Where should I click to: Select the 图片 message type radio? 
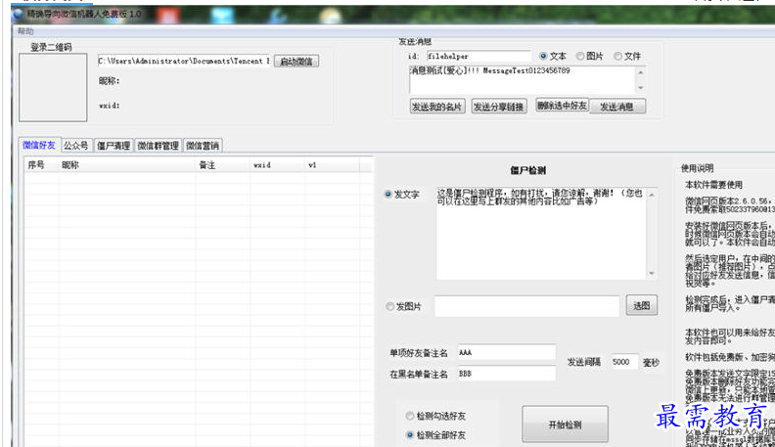click(x=580, y=56)
